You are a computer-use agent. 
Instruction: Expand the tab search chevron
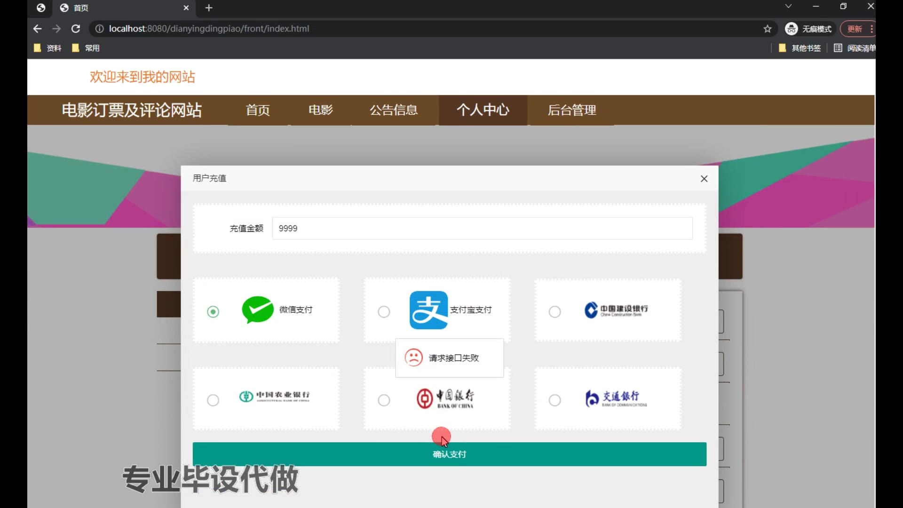click(788, 7)
